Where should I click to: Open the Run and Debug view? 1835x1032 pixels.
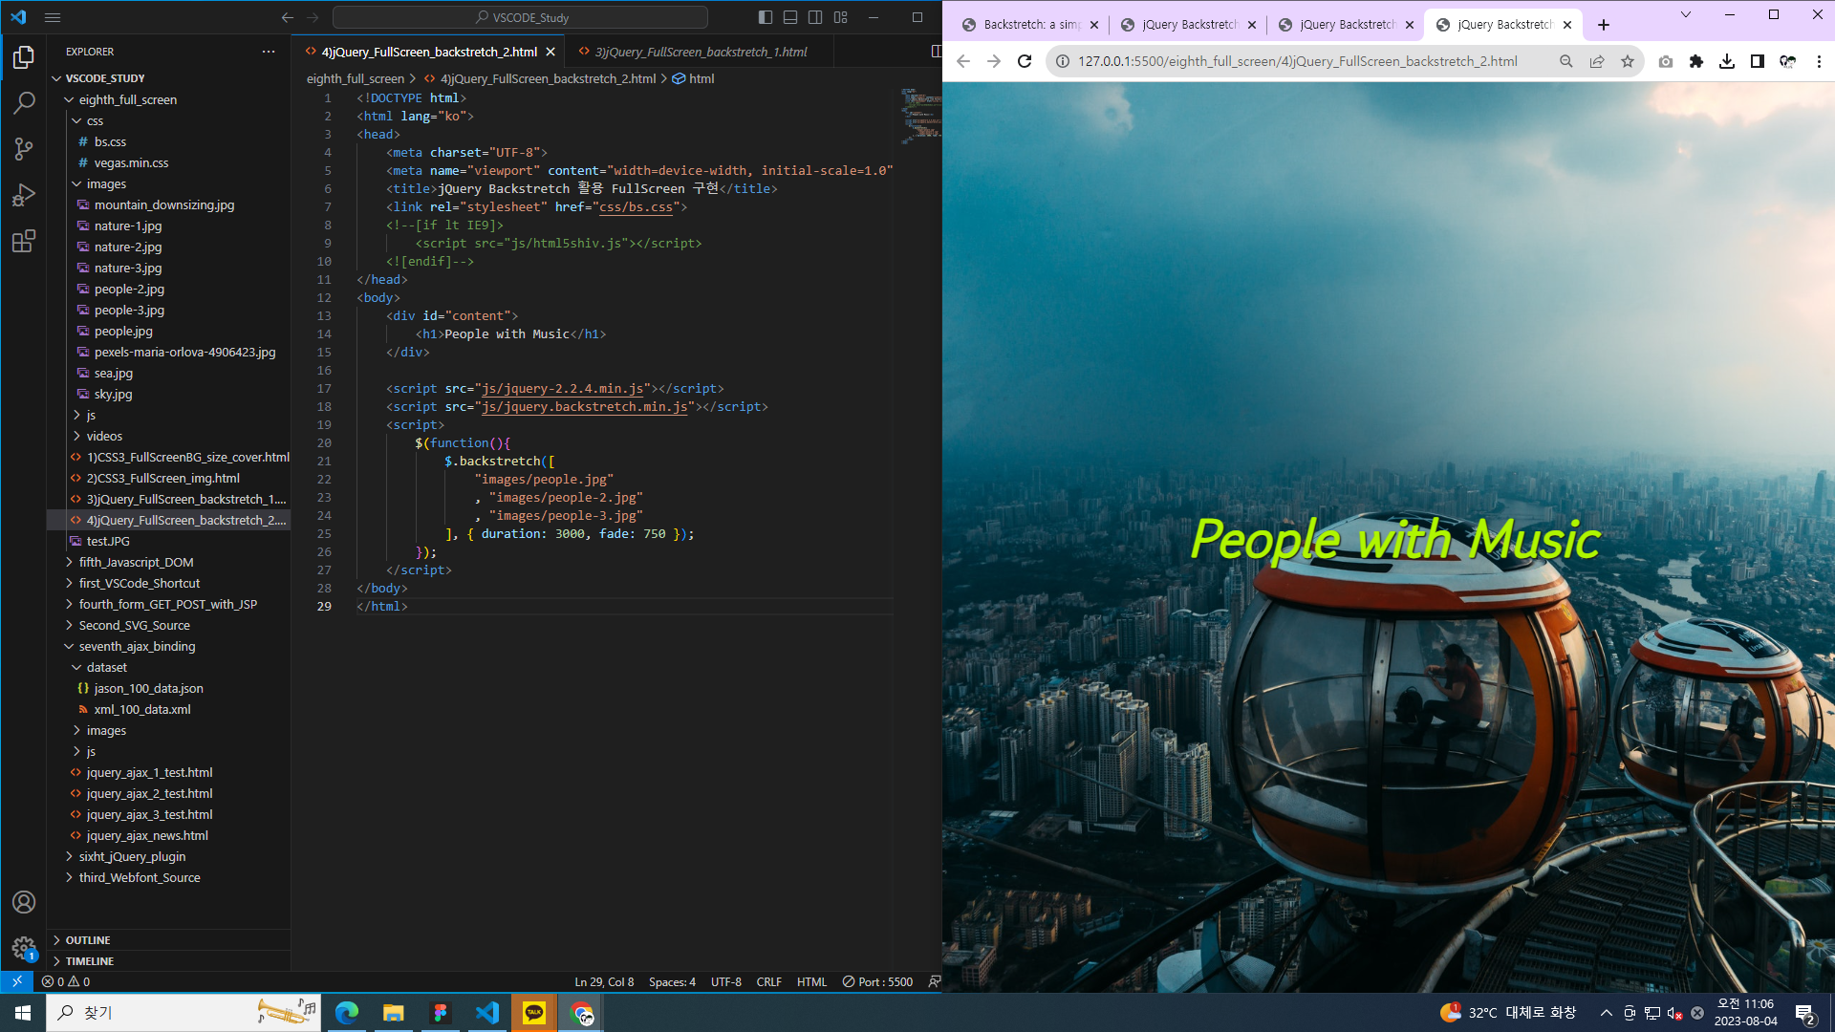[24, 195]
